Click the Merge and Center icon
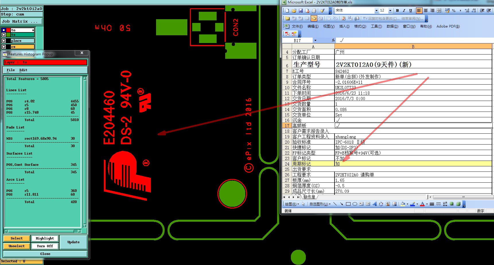Image resolution: width=494 pixels, height=265 pixels. [x=439, y=11]
